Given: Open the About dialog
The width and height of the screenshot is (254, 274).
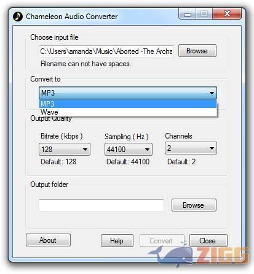Looking at the screenshot, I should click(48, 240).
